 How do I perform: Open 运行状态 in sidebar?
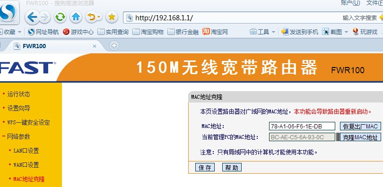click(x=18, y=94)
